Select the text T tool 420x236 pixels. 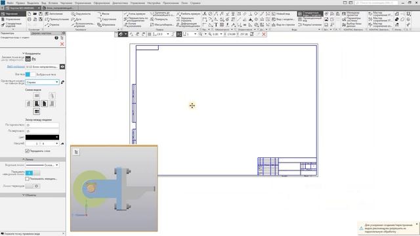216,25
